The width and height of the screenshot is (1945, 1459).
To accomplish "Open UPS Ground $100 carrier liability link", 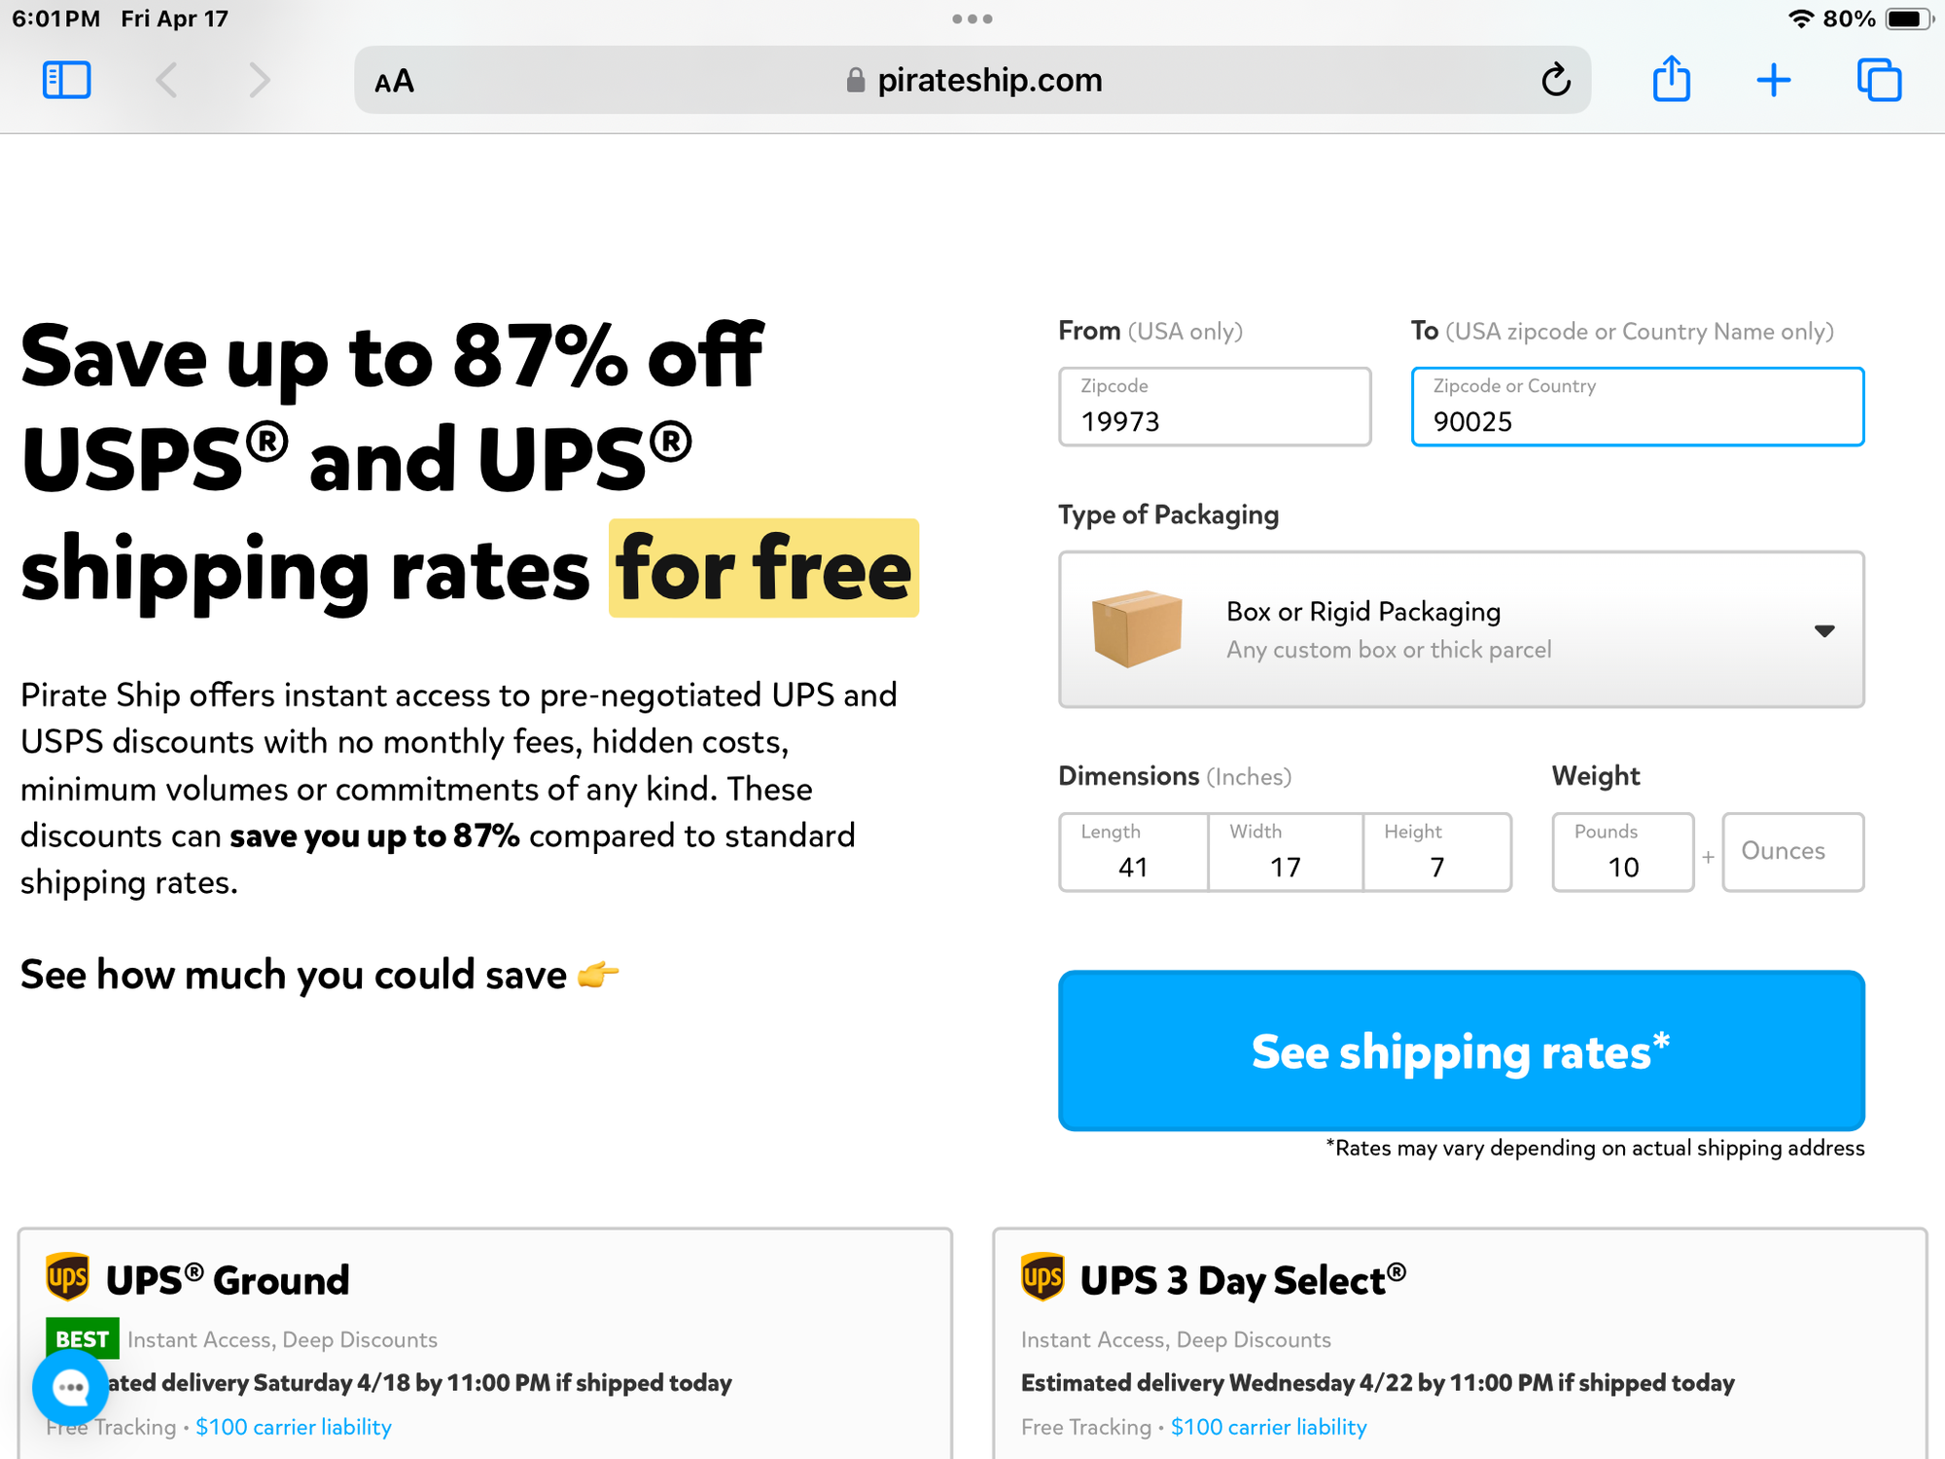I will (x=294, y=1427).
